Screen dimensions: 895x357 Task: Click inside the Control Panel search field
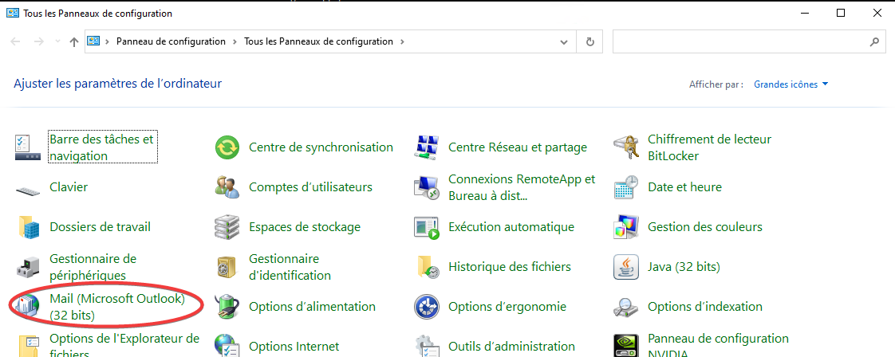(738, 41)
